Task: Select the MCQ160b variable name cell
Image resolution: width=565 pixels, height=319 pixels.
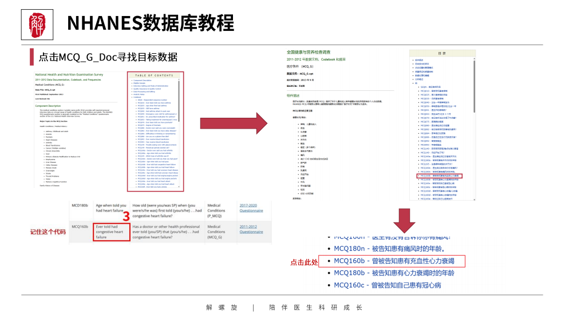Action: tap(80, 227)
